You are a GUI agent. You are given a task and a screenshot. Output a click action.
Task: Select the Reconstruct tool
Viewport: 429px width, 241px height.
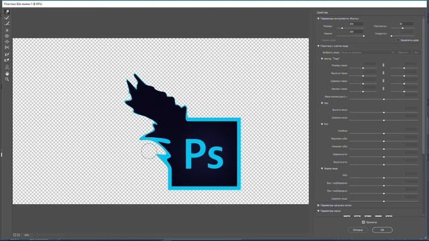(7, 18)
